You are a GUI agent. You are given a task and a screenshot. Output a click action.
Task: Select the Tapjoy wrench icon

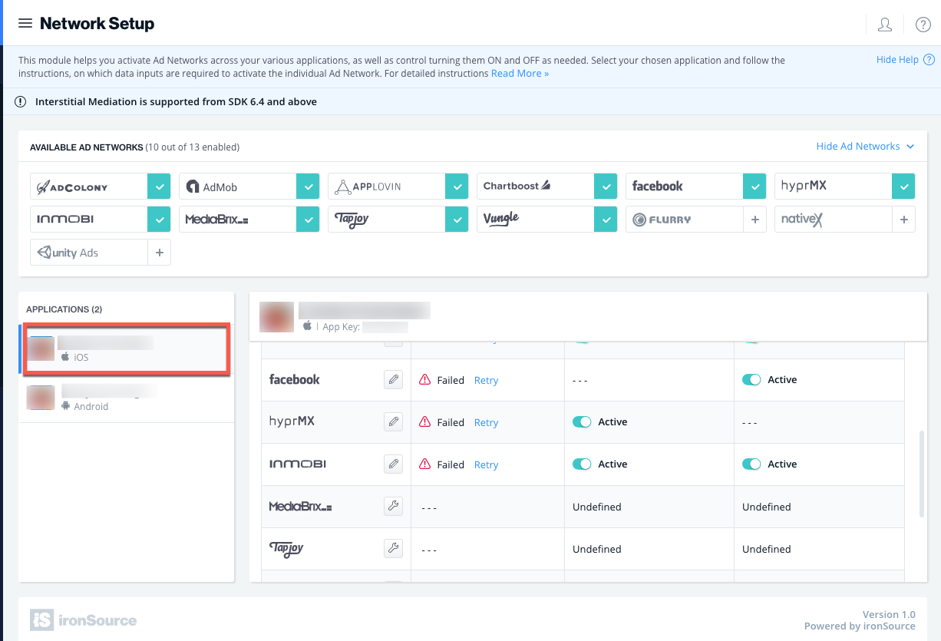393,548
